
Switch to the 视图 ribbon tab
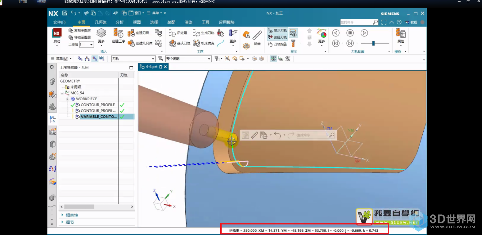click(137, 22)
